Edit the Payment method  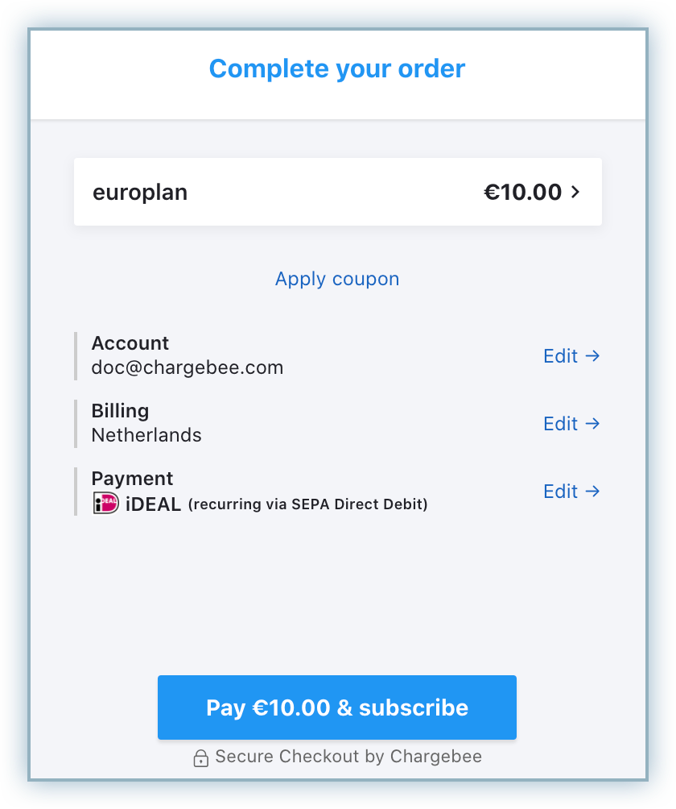coord(571,491)
